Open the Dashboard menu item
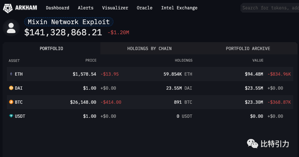This screenshot has width=299, height=157. click(x=57, y=8)
